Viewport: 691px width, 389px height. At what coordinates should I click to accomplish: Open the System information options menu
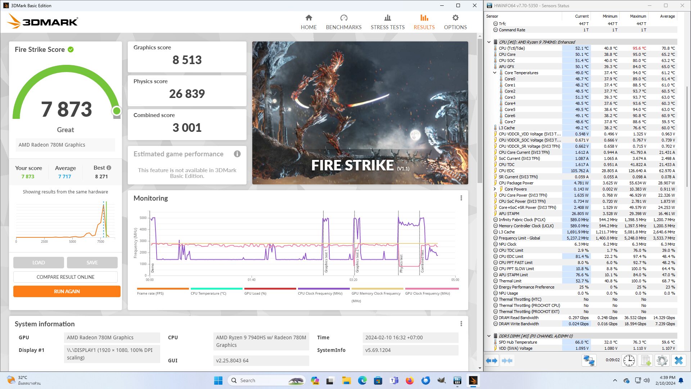click(x=461, y=324)
